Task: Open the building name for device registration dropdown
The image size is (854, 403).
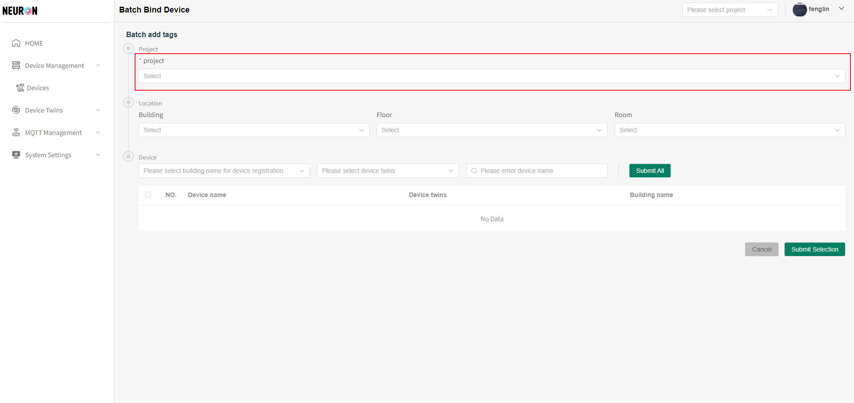Action: 224,171
